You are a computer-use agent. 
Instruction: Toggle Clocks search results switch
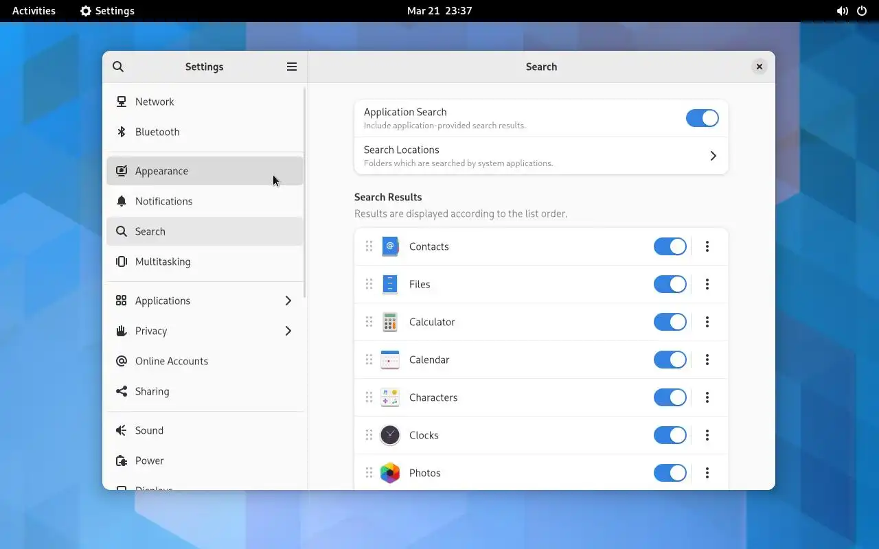pos(670,435)
